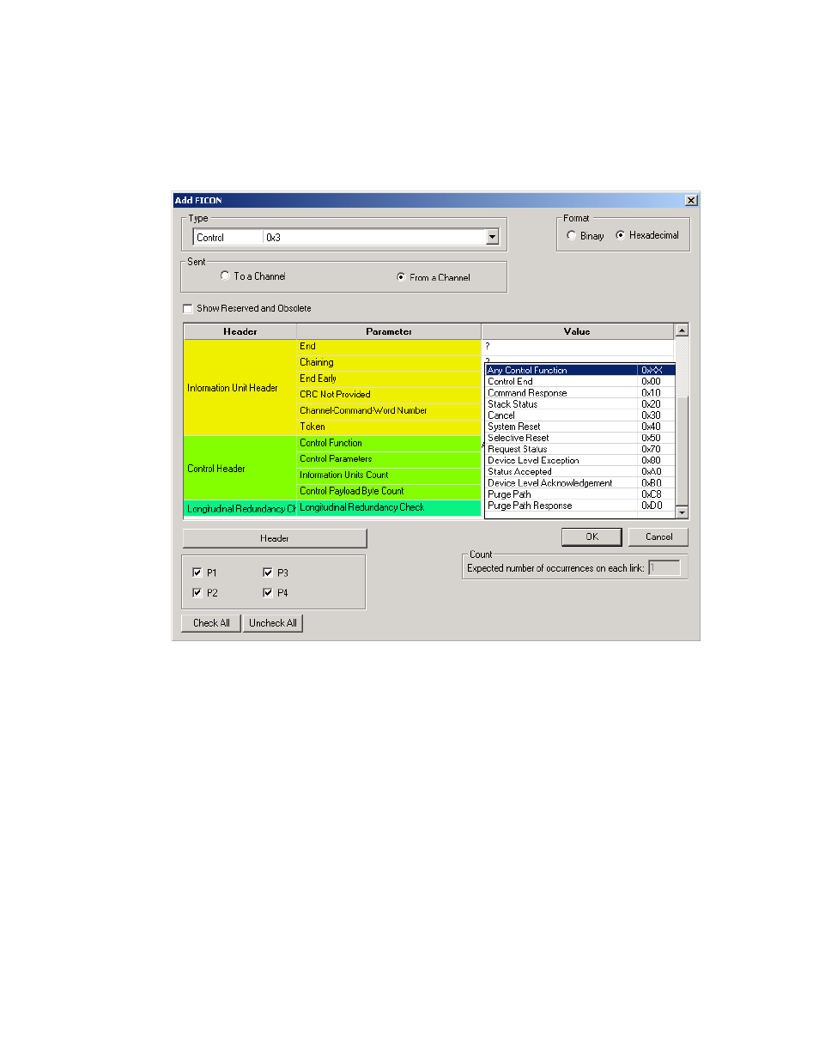Screen dimensions: 819x1060
Task: Select Stack Status in the list
Action: (580, 403)
